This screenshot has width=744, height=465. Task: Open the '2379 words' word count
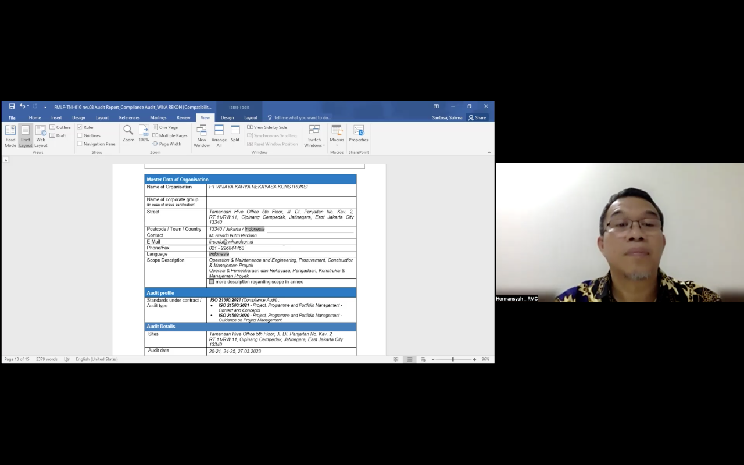[46, 359]
